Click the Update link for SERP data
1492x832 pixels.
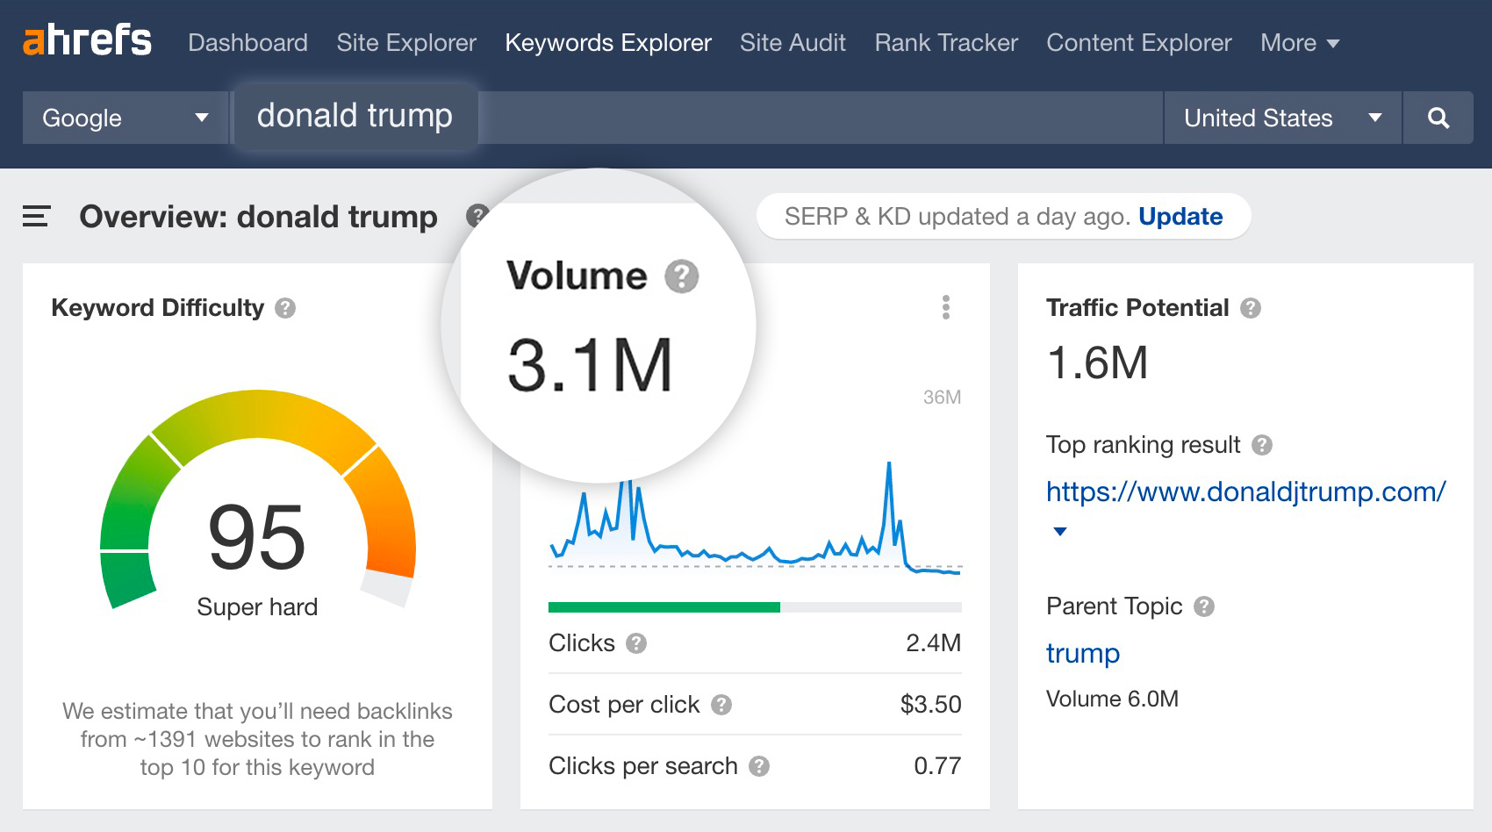1180,216
